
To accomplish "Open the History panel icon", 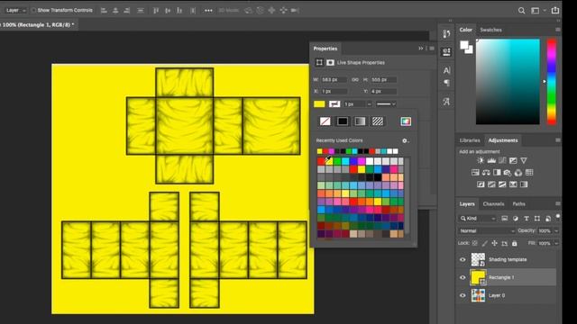I will coord(446,34).
